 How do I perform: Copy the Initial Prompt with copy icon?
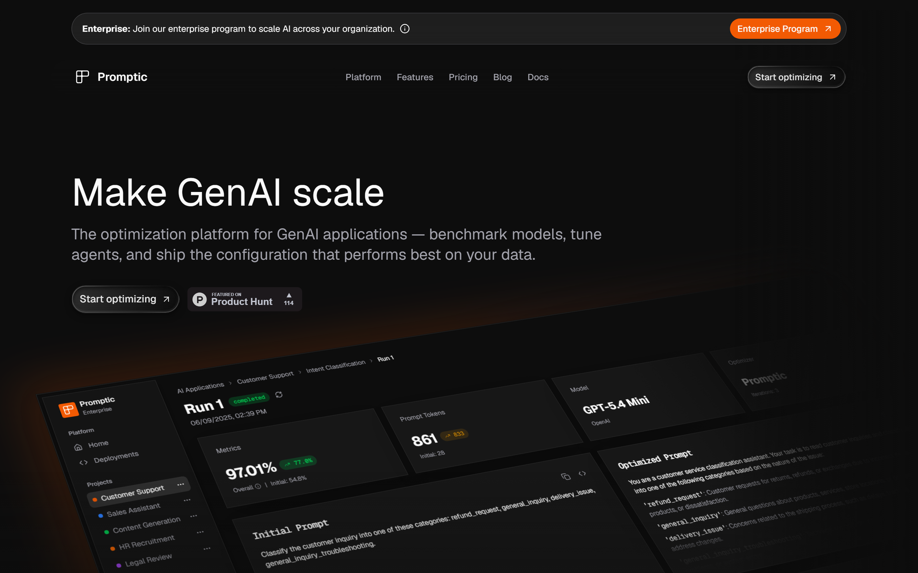[566, 477]
